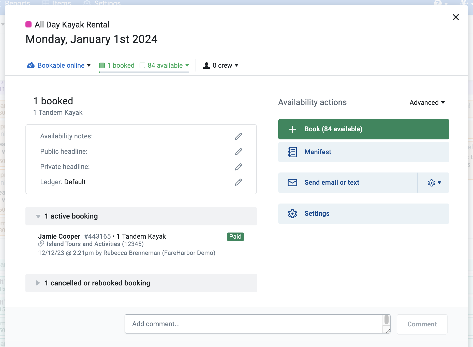Open the email settings gear dropdown
The height and width of the screenshot is (347, 473).
(x=434, y=183)
